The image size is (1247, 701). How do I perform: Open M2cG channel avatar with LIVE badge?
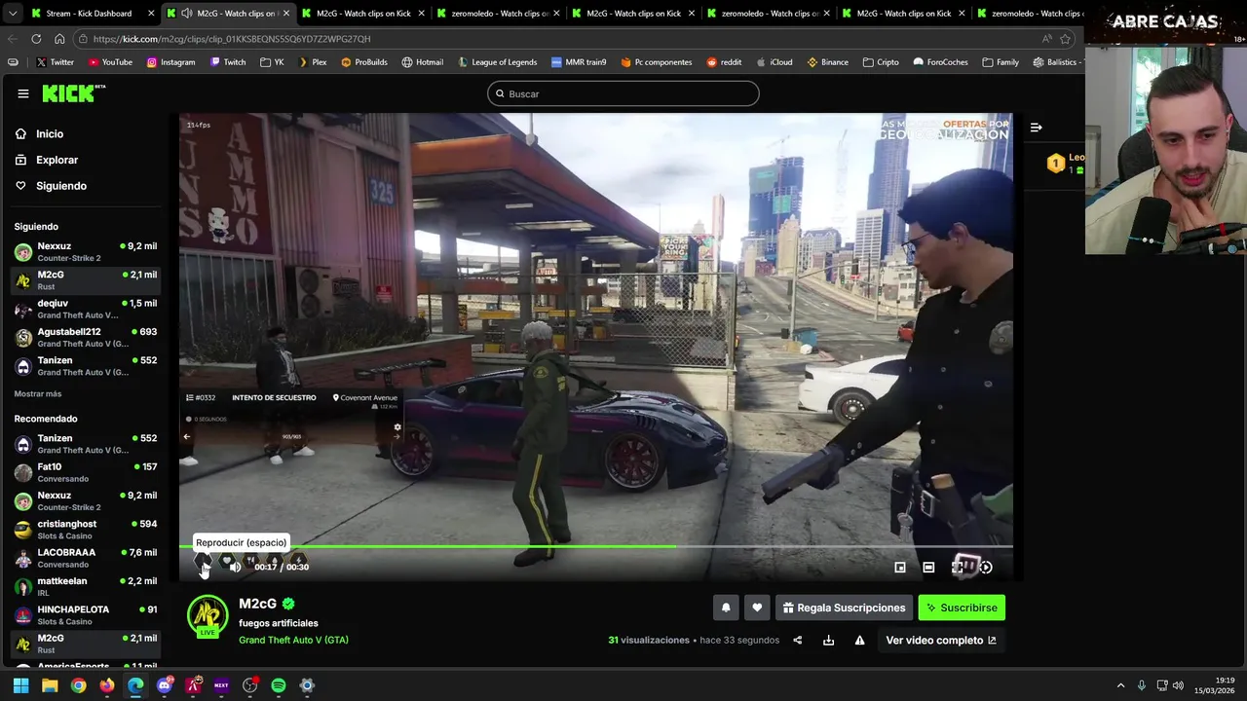[x=208, y=616]
